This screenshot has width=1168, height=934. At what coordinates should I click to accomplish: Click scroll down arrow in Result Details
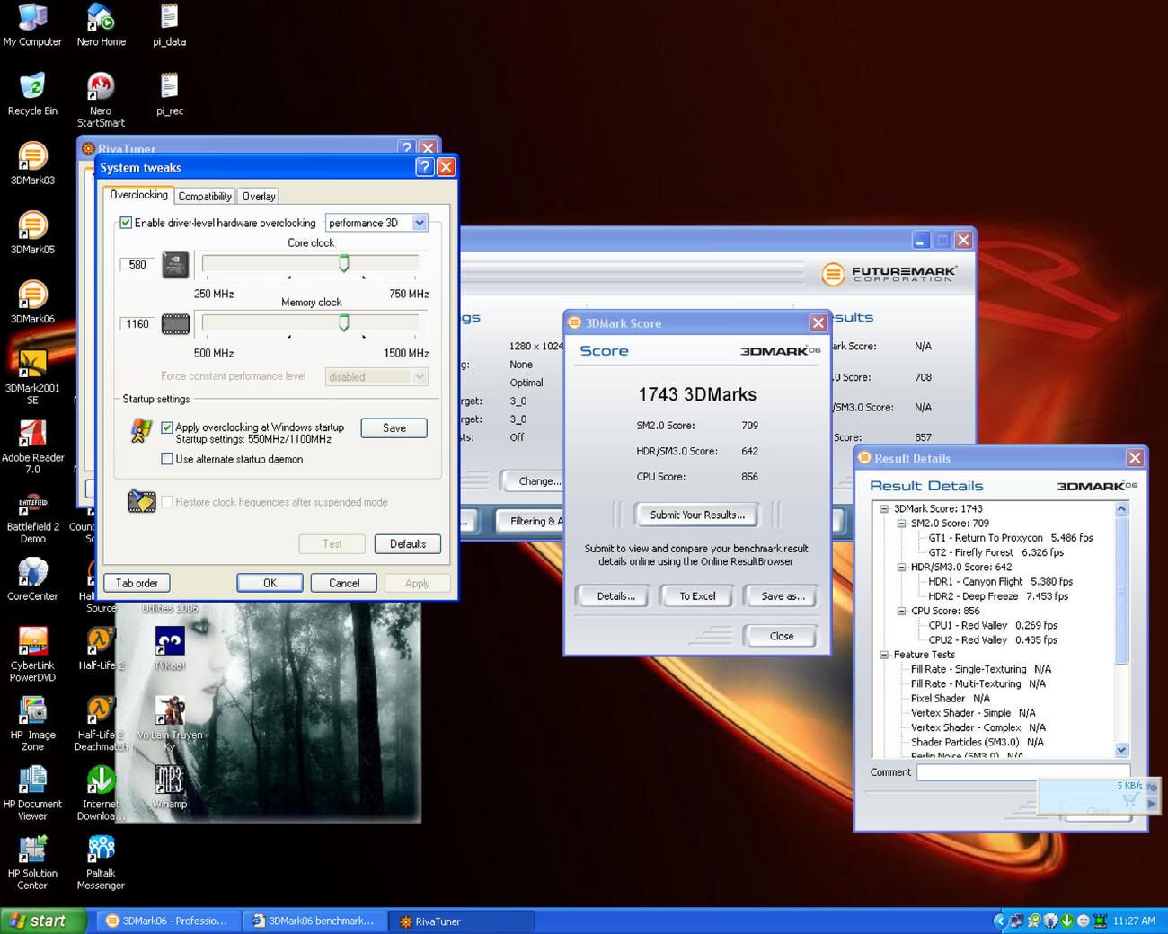pos(1121,750)
